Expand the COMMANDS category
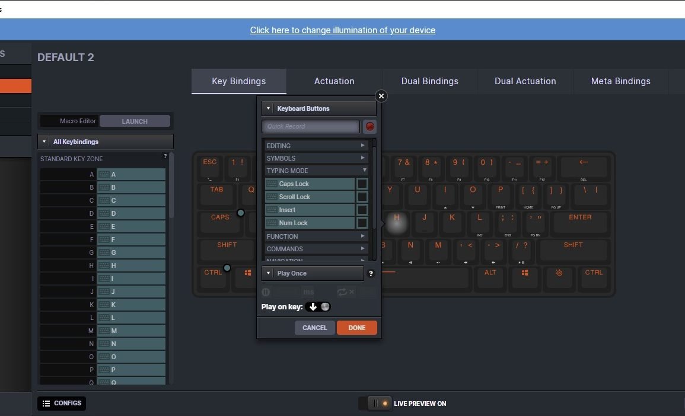The image size is (685, 416). (x=316, y=249)
